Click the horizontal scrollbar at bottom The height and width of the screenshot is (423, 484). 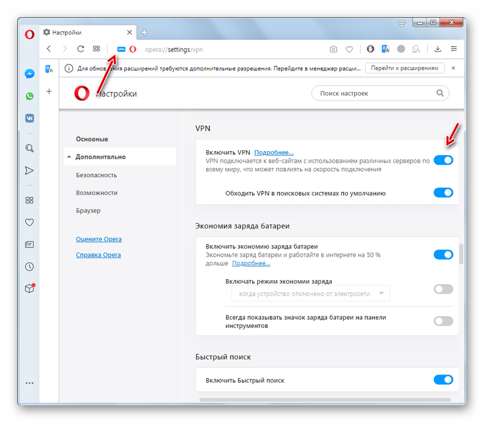pyautogui.click(x=324, y=400)
